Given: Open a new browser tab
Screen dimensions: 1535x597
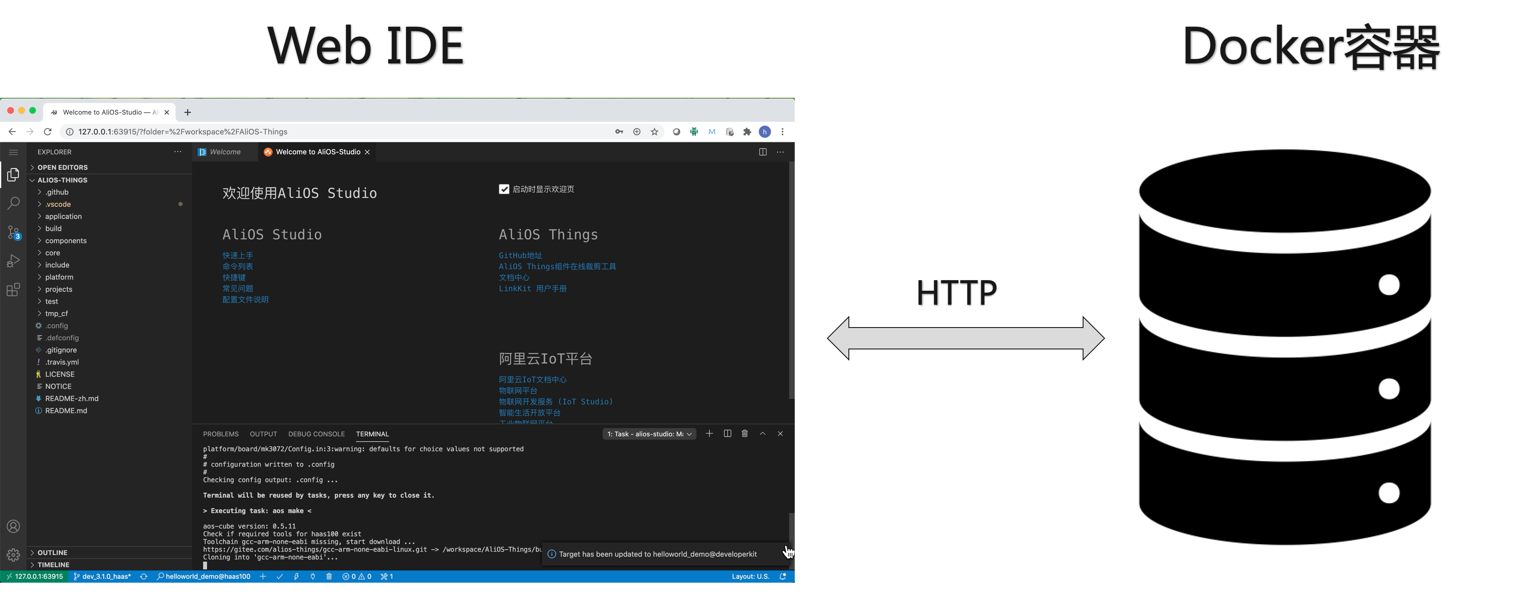Looking at the screenshot, I should (188, 112).
